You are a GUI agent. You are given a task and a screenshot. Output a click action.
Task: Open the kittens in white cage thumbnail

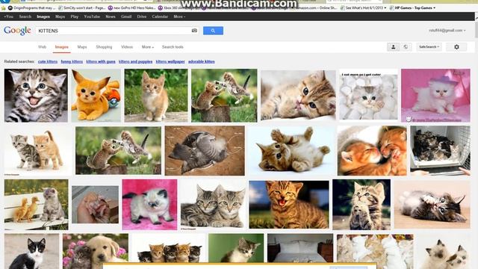pyautogui.click(x=440, y=150)
